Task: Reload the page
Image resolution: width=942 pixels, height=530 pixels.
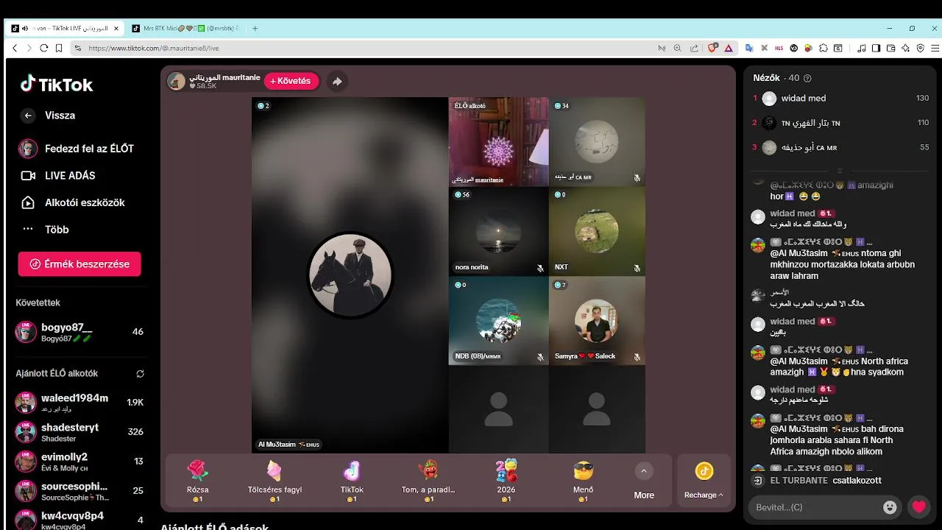Action: pos(44,48)
